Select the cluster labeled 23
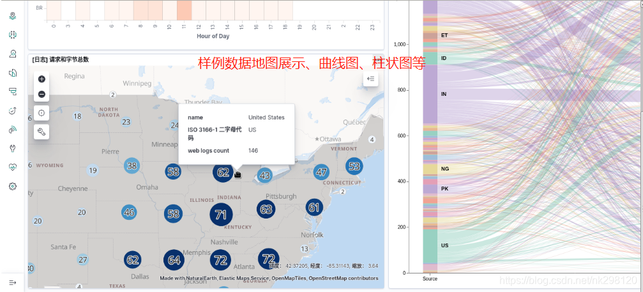This screenshot has width=643, height=292. pos(126,122)
